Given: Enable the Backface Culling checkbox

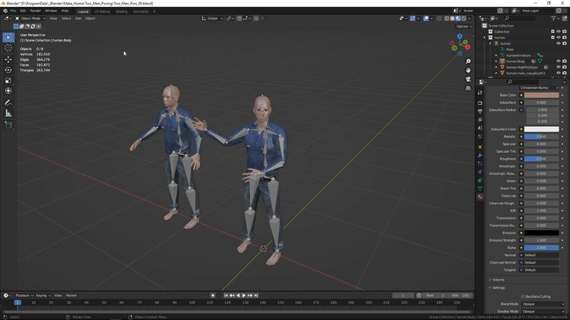Looking at the screenshot, I should pyautogui.click(x=522, y=296).
